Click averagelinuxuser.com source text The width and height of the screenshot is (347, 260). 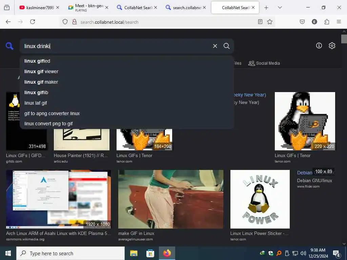136,239
